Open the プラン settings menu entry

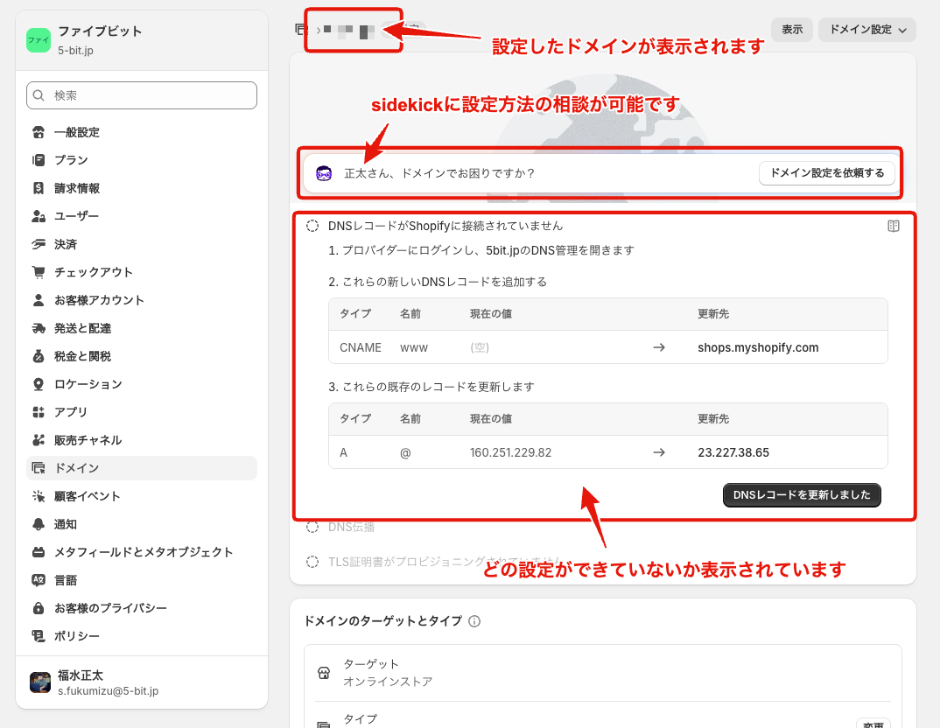[x=39, y=160]
